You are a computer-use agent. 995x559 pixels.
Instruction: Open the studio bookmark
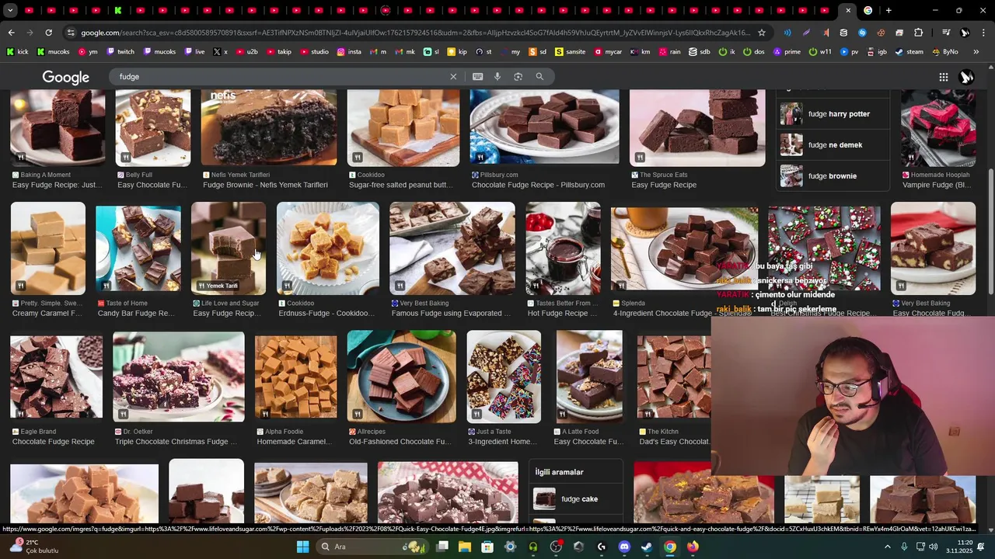(x=314, y=52)
